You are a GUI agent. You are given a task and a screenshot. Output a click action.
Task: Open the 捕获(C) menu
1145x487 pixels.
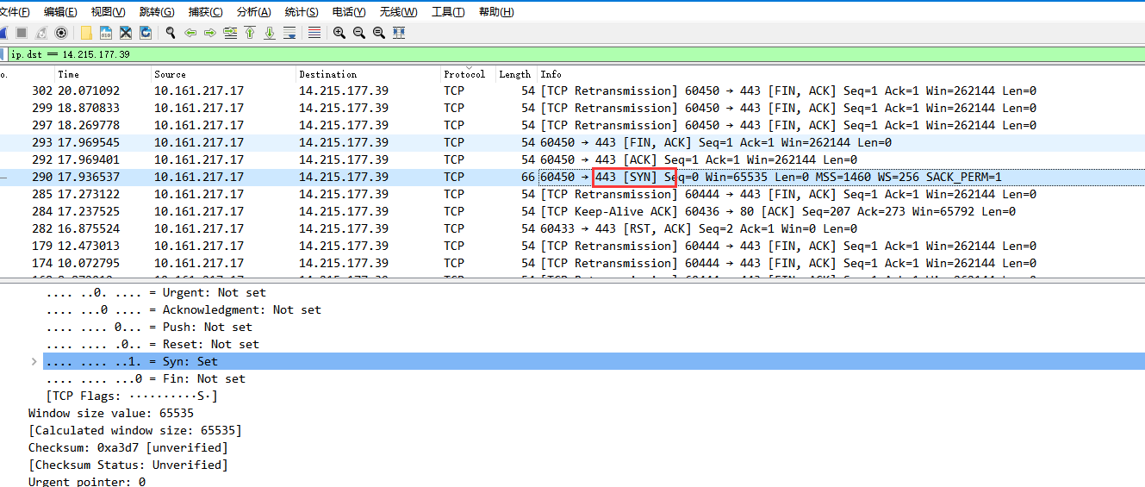point(205,12)
